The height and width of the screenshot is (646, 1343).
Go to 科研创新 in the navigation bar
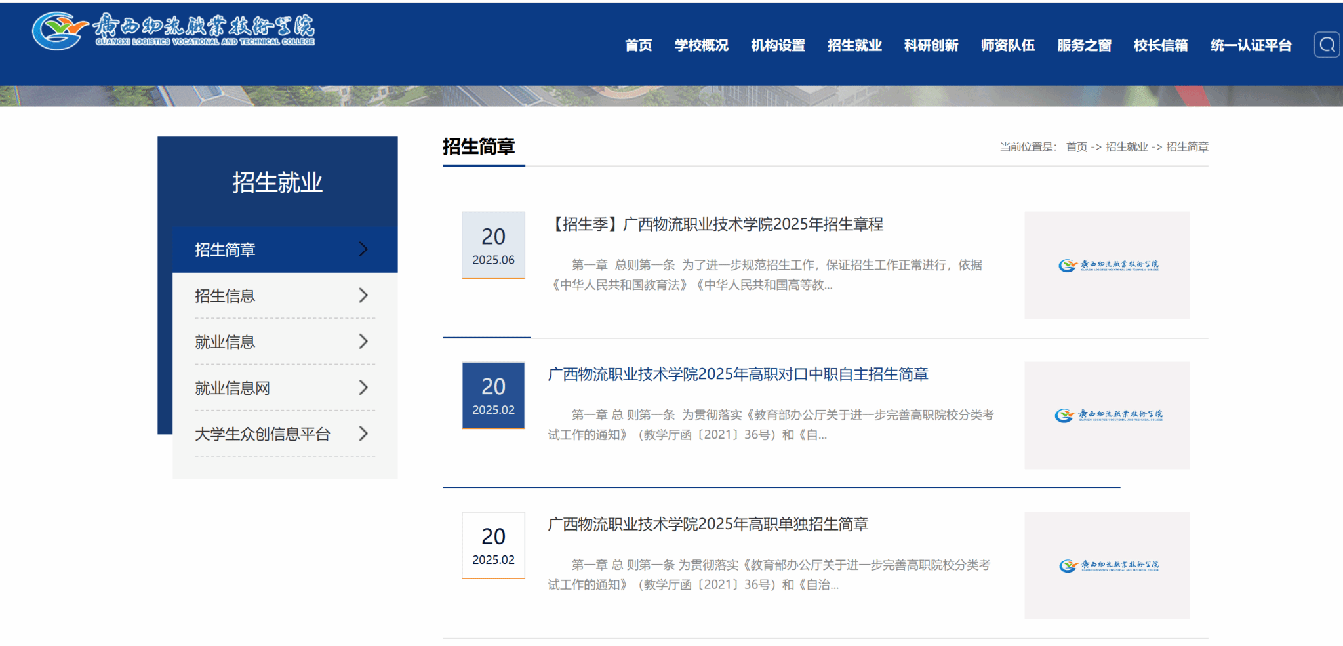(x=931, y=45)
